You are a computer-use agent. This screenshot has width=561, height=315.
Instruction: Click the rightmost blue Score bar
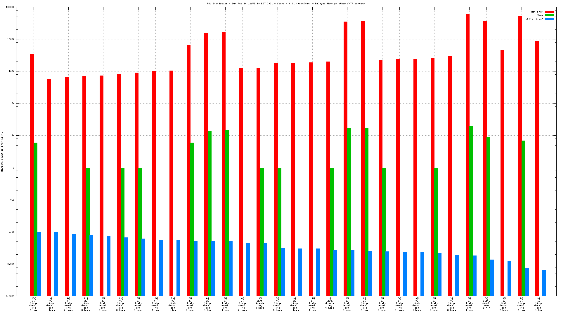pyautogui.click(x=544, y=283)
